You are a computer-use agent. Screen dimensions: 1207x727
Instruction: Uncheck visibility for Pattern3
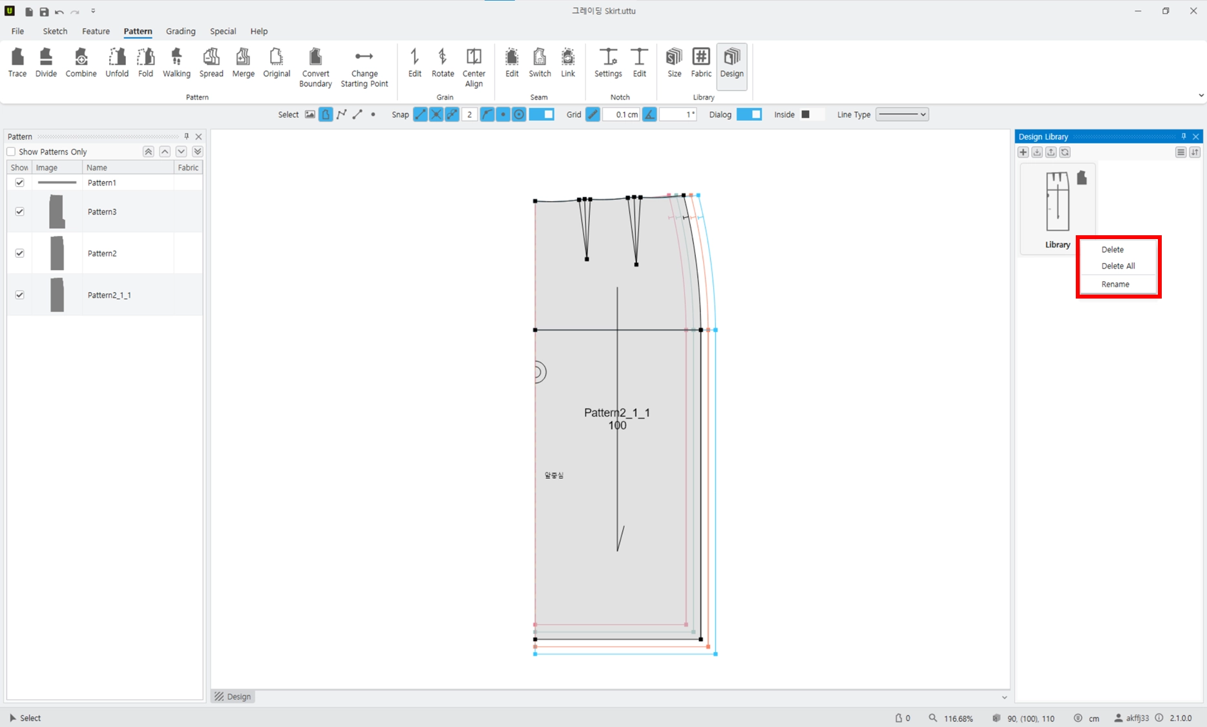pyautogui.click(x=19, y=211)
